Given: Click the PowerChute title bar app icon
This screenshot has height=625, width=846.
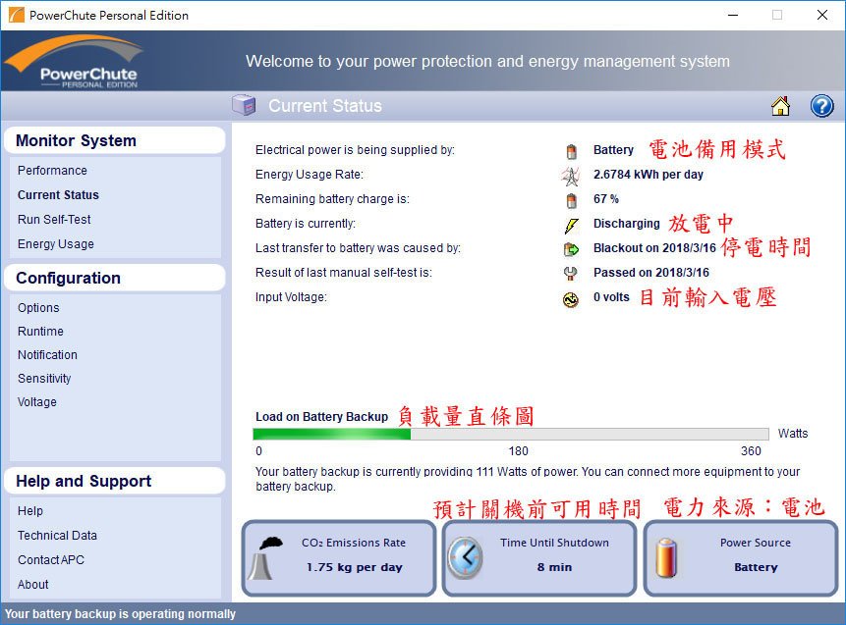Looking at the screenshot, I should (x=16, y=15).
